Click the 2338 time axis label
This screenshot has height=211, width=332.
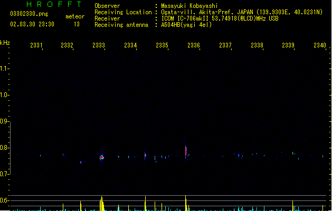[x=257, y=45]
